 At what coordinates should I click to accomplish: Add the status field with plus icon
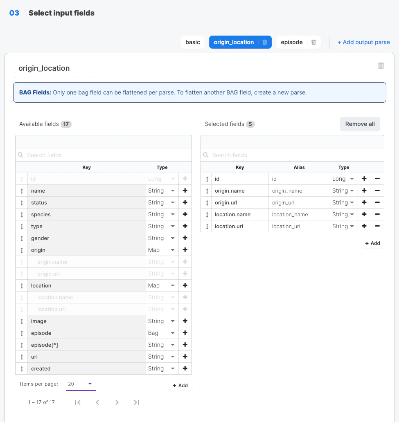coord(185,202)
